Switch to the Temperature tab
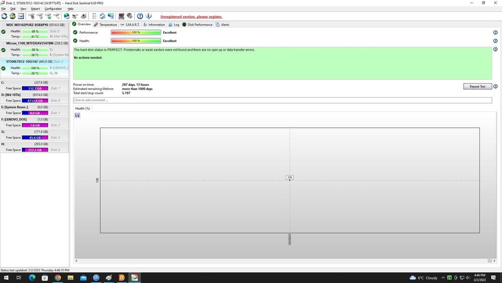Image resolution: width=502 pixels, height=283 pixels. [x=105, y=25]
